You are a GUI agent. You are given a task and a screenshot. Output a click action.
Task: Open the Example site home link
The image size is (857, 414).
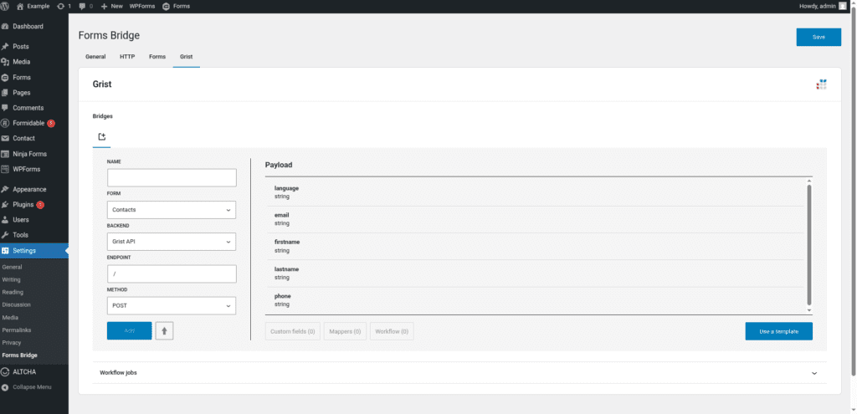click(33, 6)
